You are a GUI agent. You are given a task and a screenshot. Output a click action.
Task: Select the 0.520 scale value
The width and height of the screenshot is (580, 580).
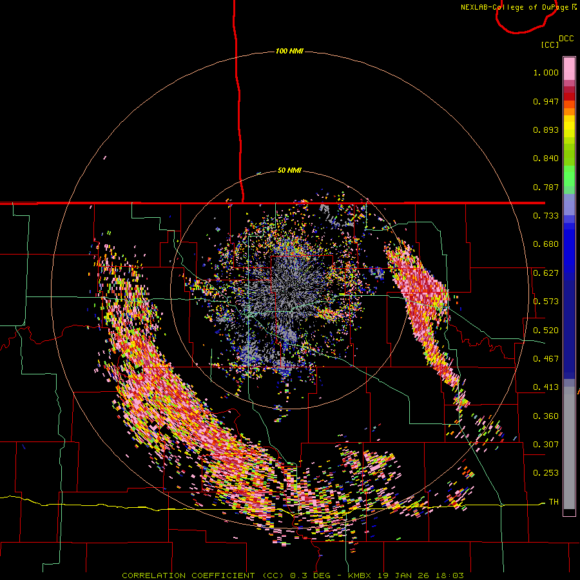click(546, 331)
